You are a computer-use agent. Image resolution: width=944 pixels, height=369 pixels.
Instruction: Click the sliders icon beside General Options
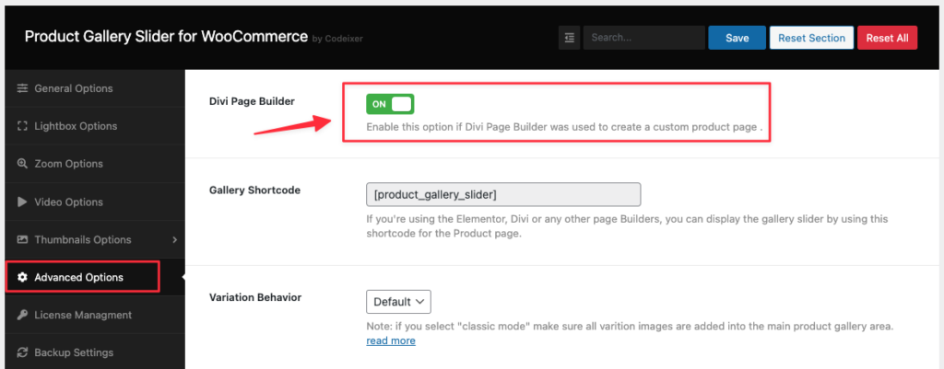pyautogui.click(x=22, y=88)
